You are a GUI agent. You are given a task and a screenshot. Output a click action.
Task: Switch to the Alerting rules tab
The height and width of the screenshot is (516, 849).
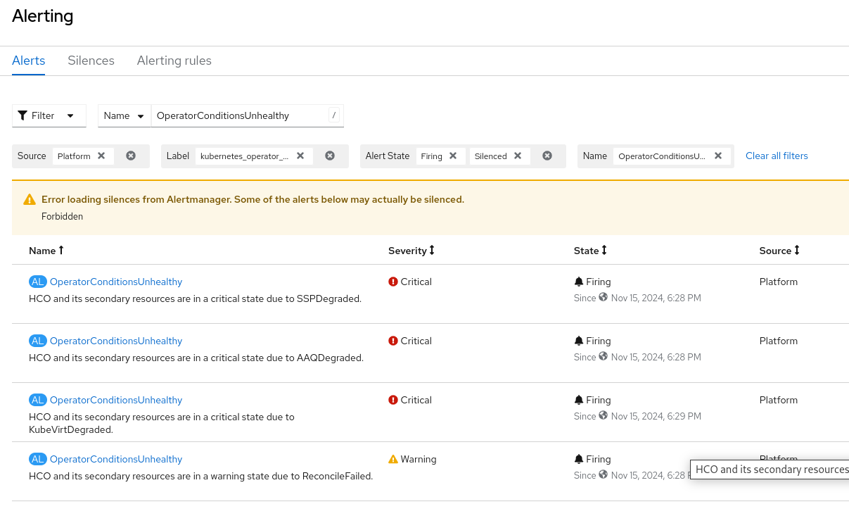174,61
